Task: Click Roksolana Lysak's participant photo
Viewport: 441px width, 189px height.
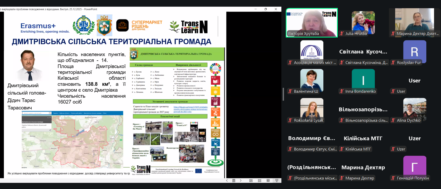Action: 312,108
